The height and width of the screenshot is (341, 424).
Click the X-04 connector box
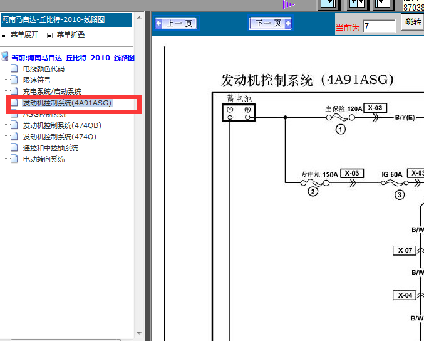pos(405,295)
